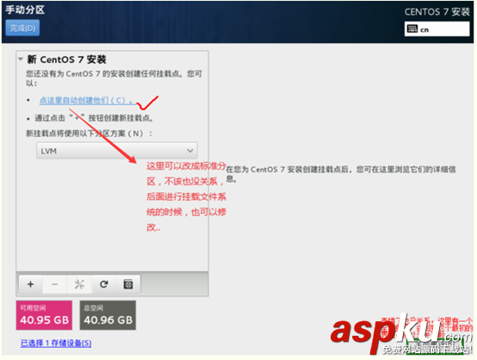Click the text about creating mount points with +
477x360 pixels.
[94, 118]
